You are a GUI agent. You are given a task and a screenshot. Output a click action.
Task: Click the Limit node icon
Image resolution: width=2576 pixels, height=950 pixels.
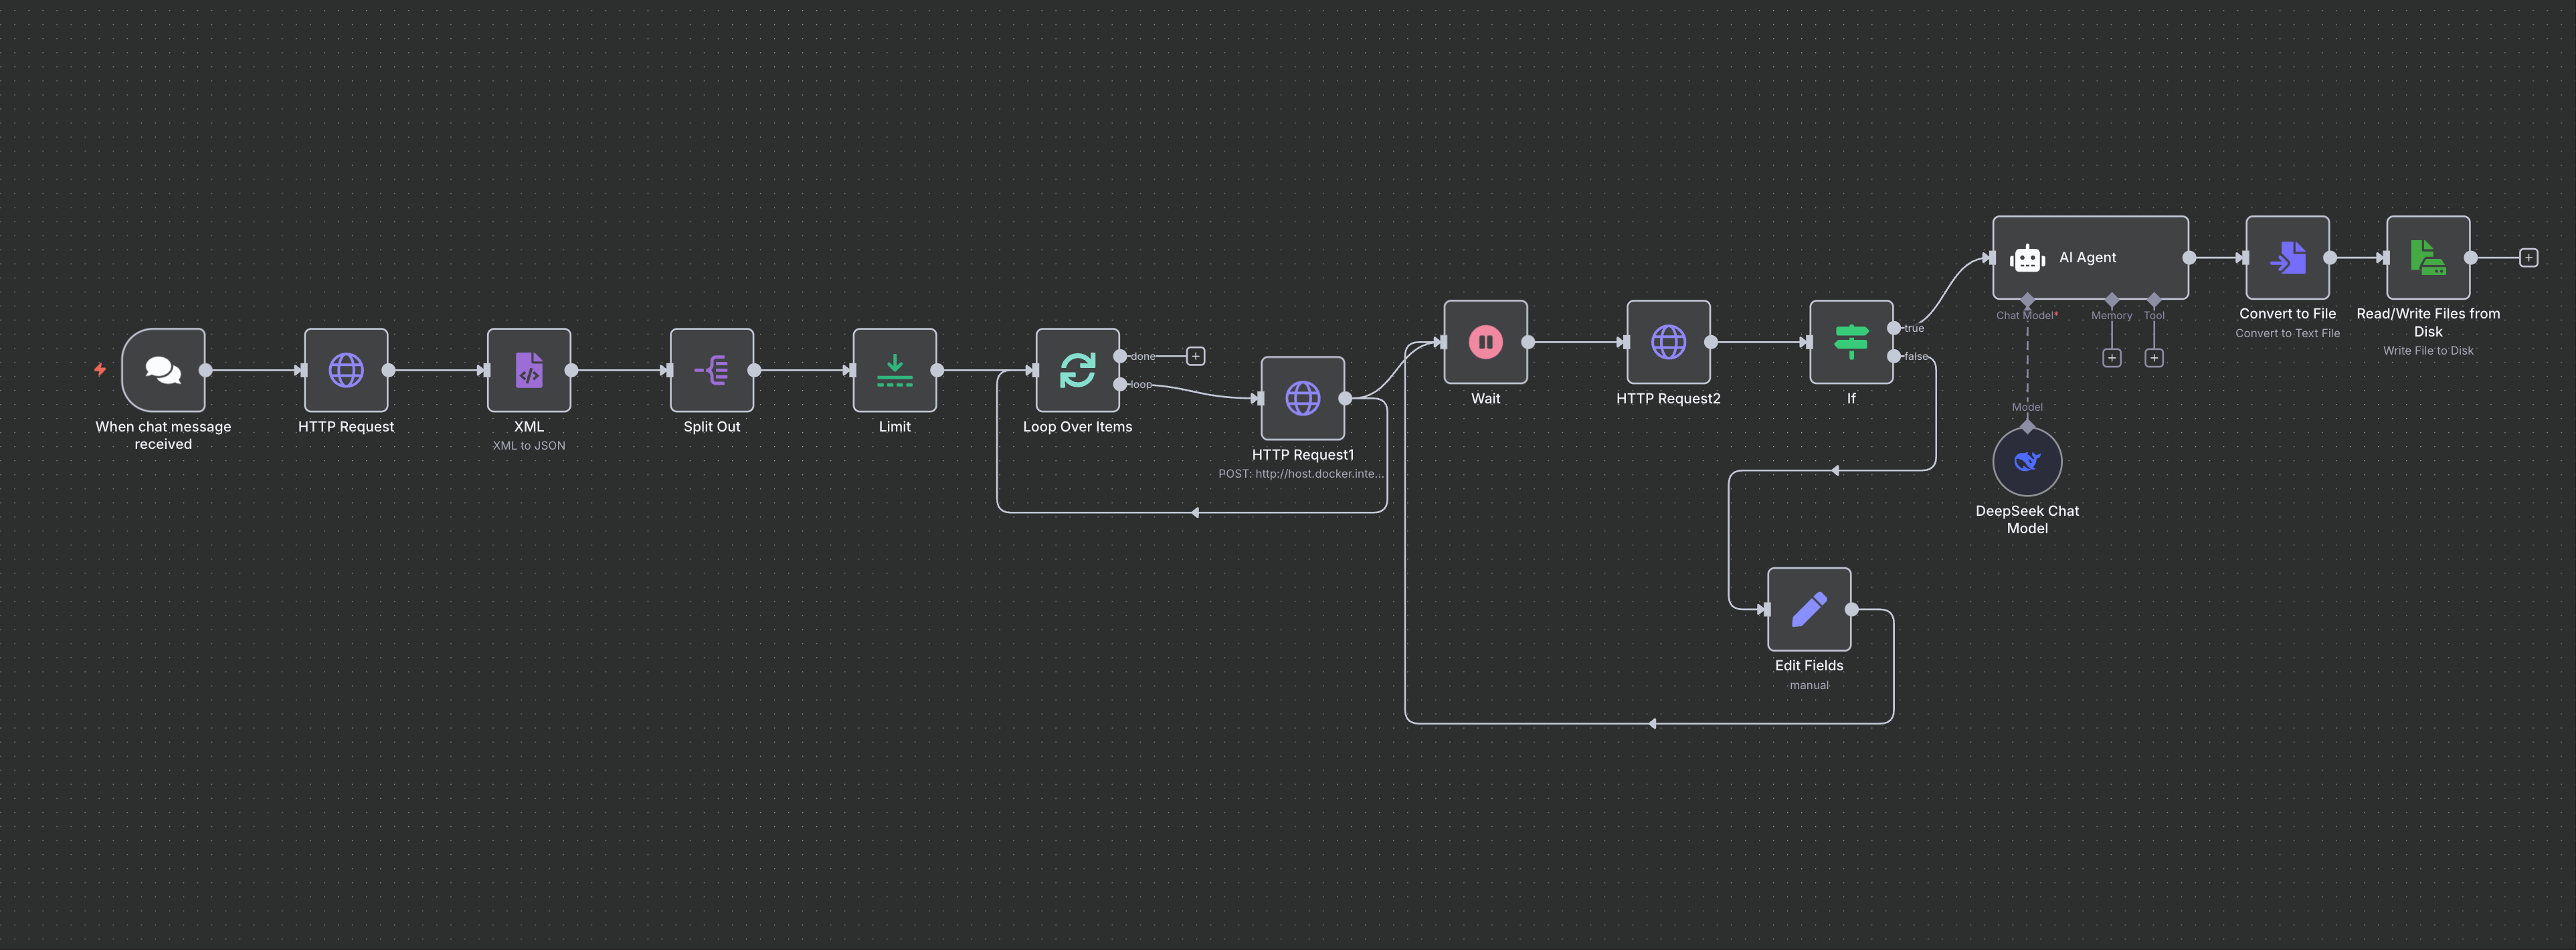pos(894,370)
